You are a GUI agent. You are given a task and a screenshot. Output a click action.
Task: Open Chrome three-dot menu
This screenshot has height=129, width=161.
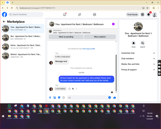coord(158,8)
